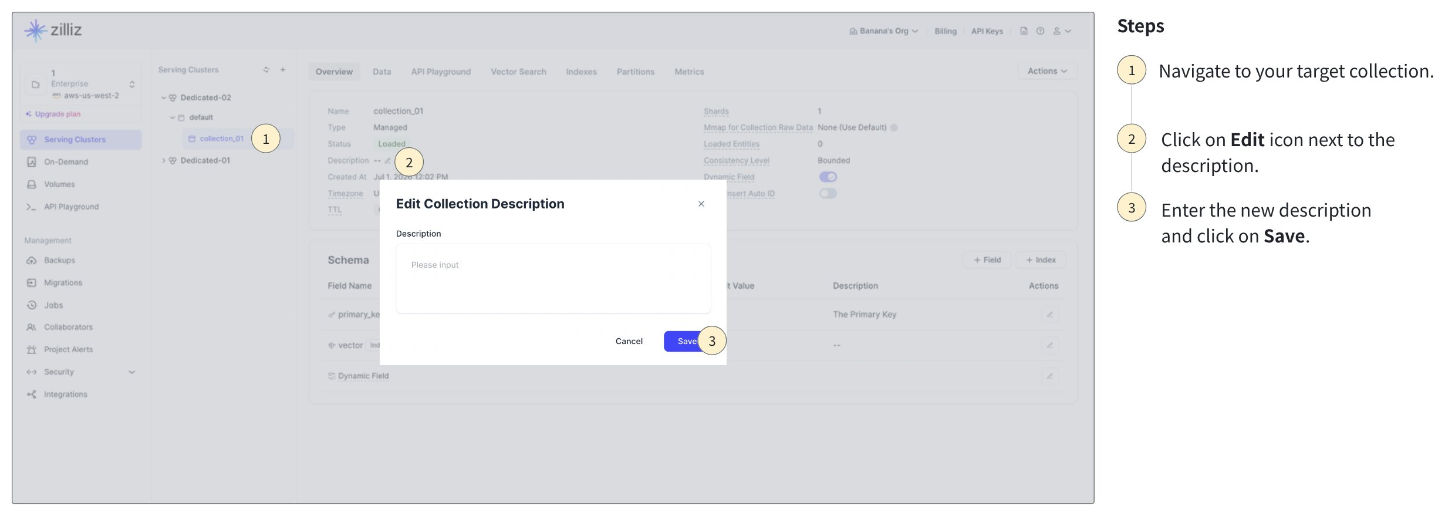Open the Actions dropdown

point(1047,71)
